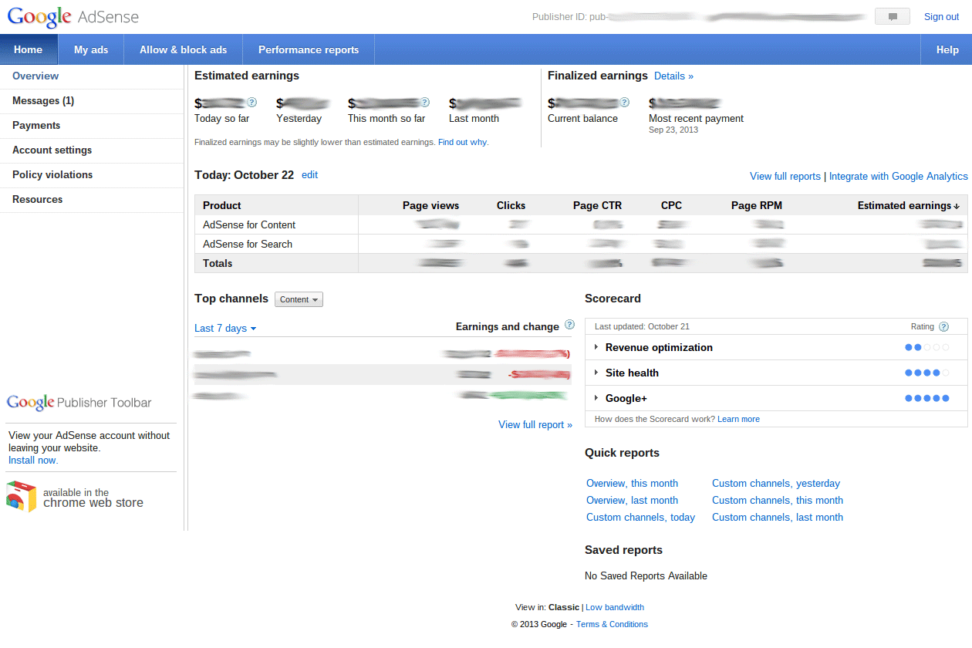This screenshot has width=972, height=648.
Task: Click help icon beside This month so far
Action: [424, 102]
